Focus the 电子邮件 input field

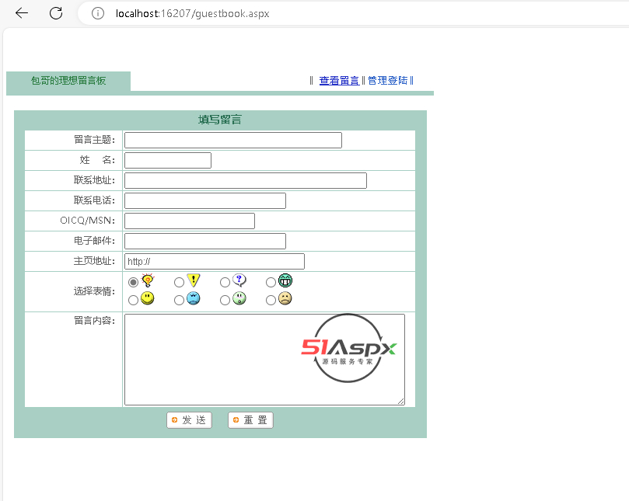click(x=205, y=242)
